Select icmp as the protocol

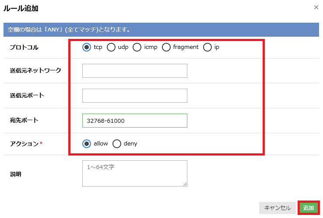click(137, 47)
